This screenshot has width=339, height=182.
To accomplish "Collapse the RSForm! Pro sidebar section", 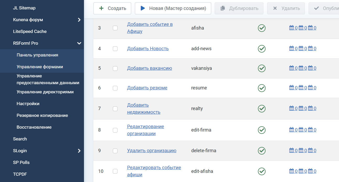I will (x=79, y=43).
